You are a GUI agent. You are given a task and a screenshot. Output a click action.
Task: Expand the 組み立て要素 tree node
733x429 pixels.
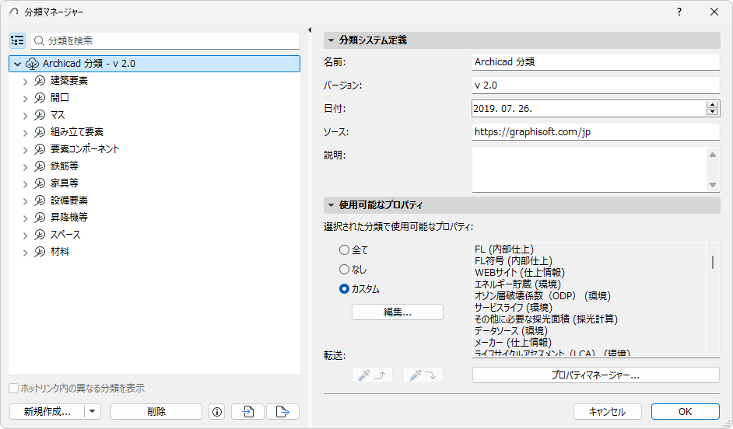tap(25, 133)
